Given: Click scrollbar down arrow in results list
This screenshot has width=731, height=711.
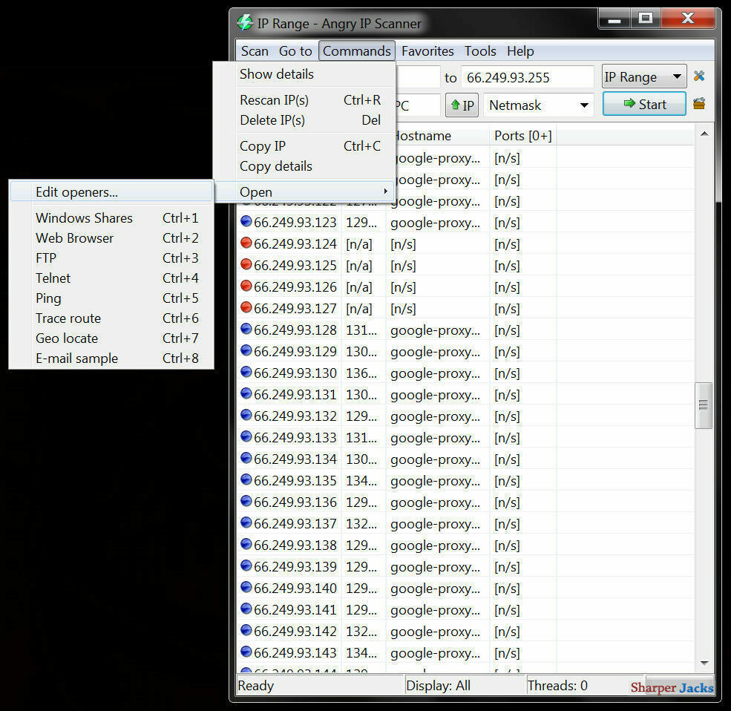Looking at the screenshot, I should click(704, 663).
